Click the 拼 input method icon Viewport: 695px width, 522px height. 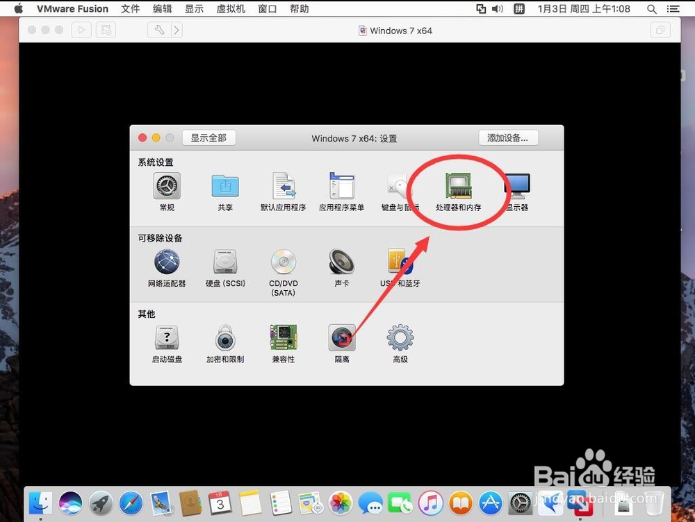coord(519,9)
